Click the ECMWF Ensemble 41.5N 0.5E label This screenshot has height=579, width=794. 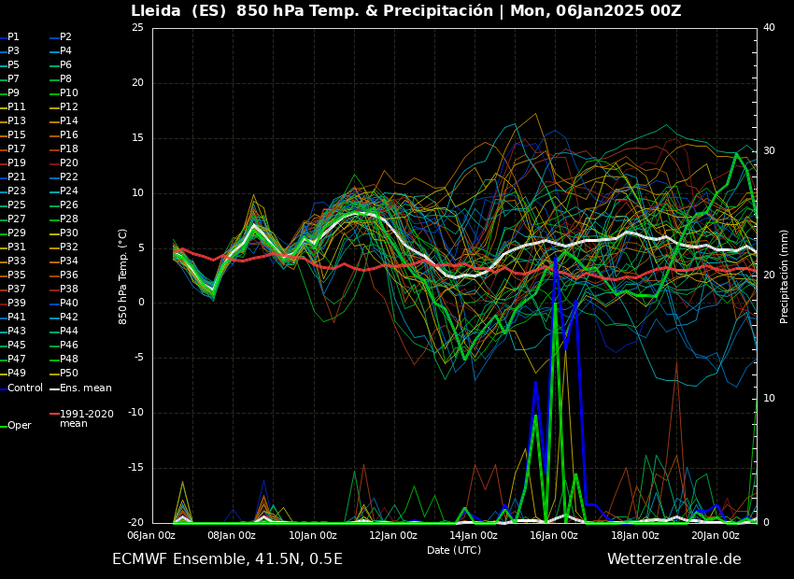pos(227,558)
